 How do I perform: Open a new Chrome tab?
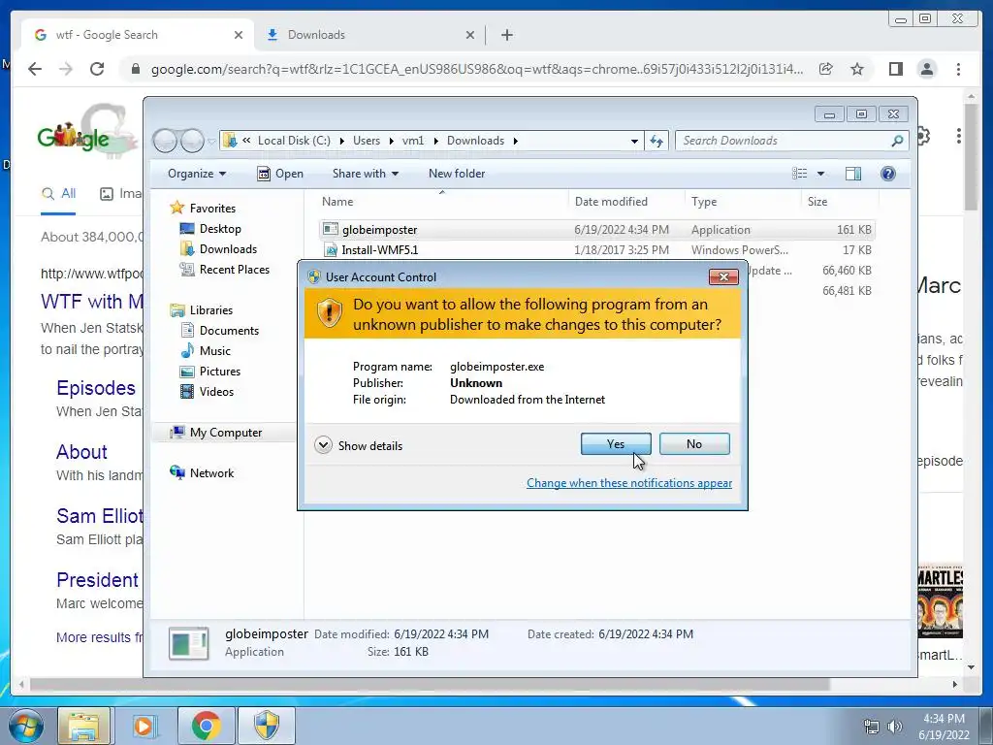click(506, 35)
